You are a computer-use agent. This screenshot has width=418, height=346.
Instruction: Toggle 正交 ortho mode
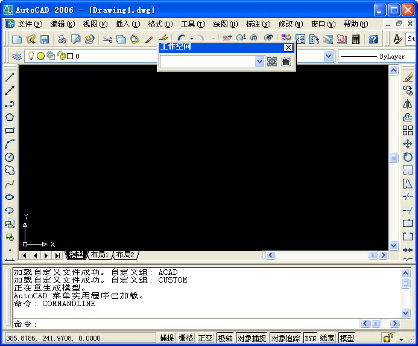coord(205,338)
